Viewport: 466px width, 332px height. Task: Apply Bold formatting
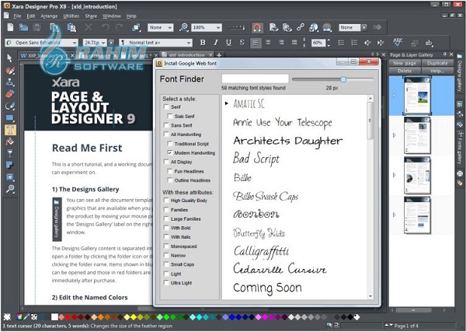click(203, 43)
